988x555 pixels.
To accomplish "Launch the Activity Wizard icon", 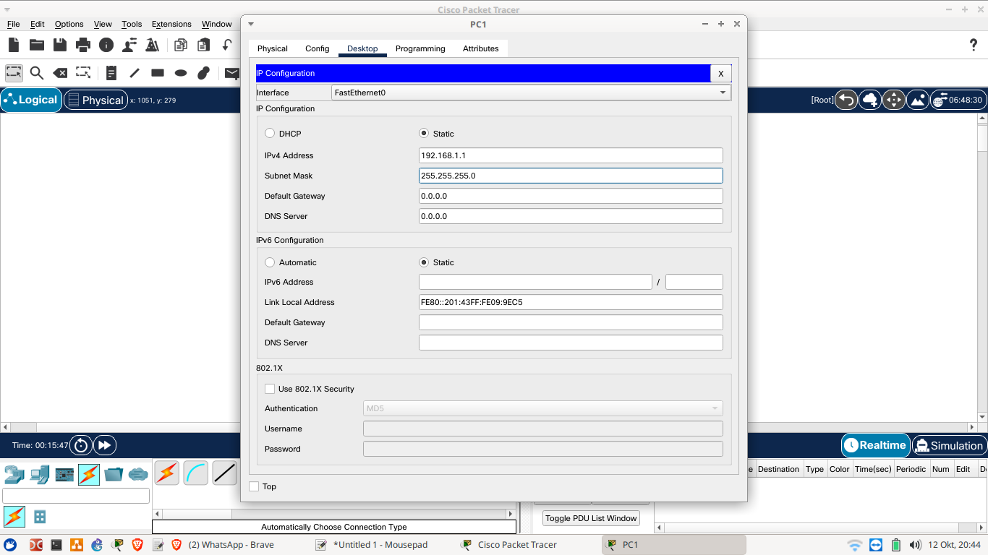I will tap(153, 45).
